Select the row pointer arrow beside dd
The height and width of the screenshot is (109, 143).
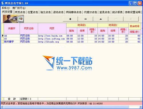click(x=3, y=36)
